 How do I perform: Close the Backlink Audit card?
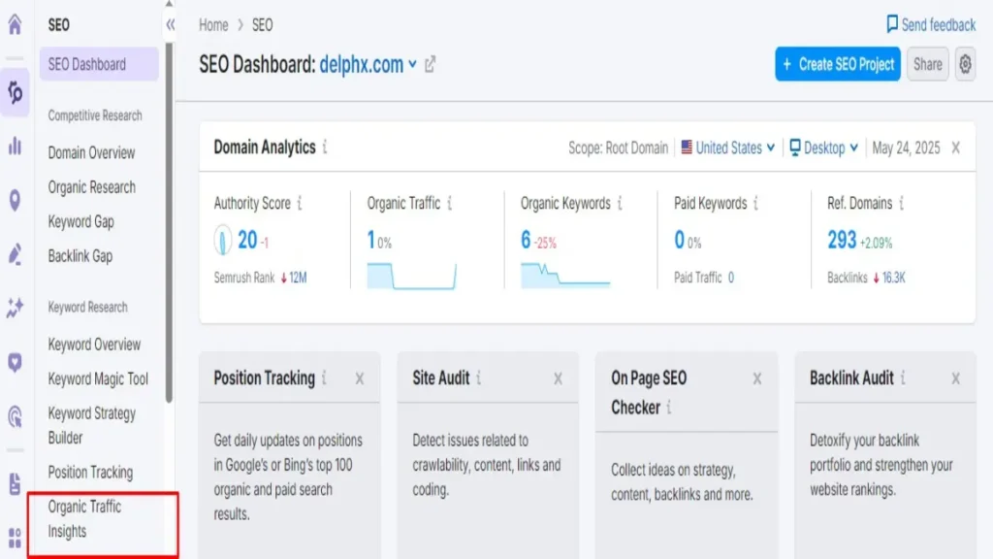click(955, 378)
